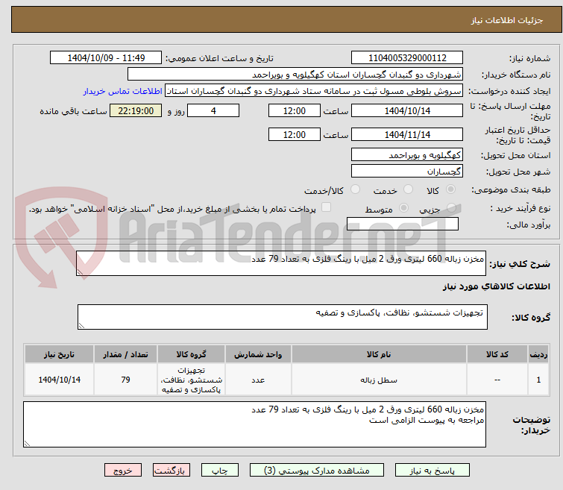This screenshot has width=563, height=490.
Task: Click the خروج exit button
Action: coord(123,471)
